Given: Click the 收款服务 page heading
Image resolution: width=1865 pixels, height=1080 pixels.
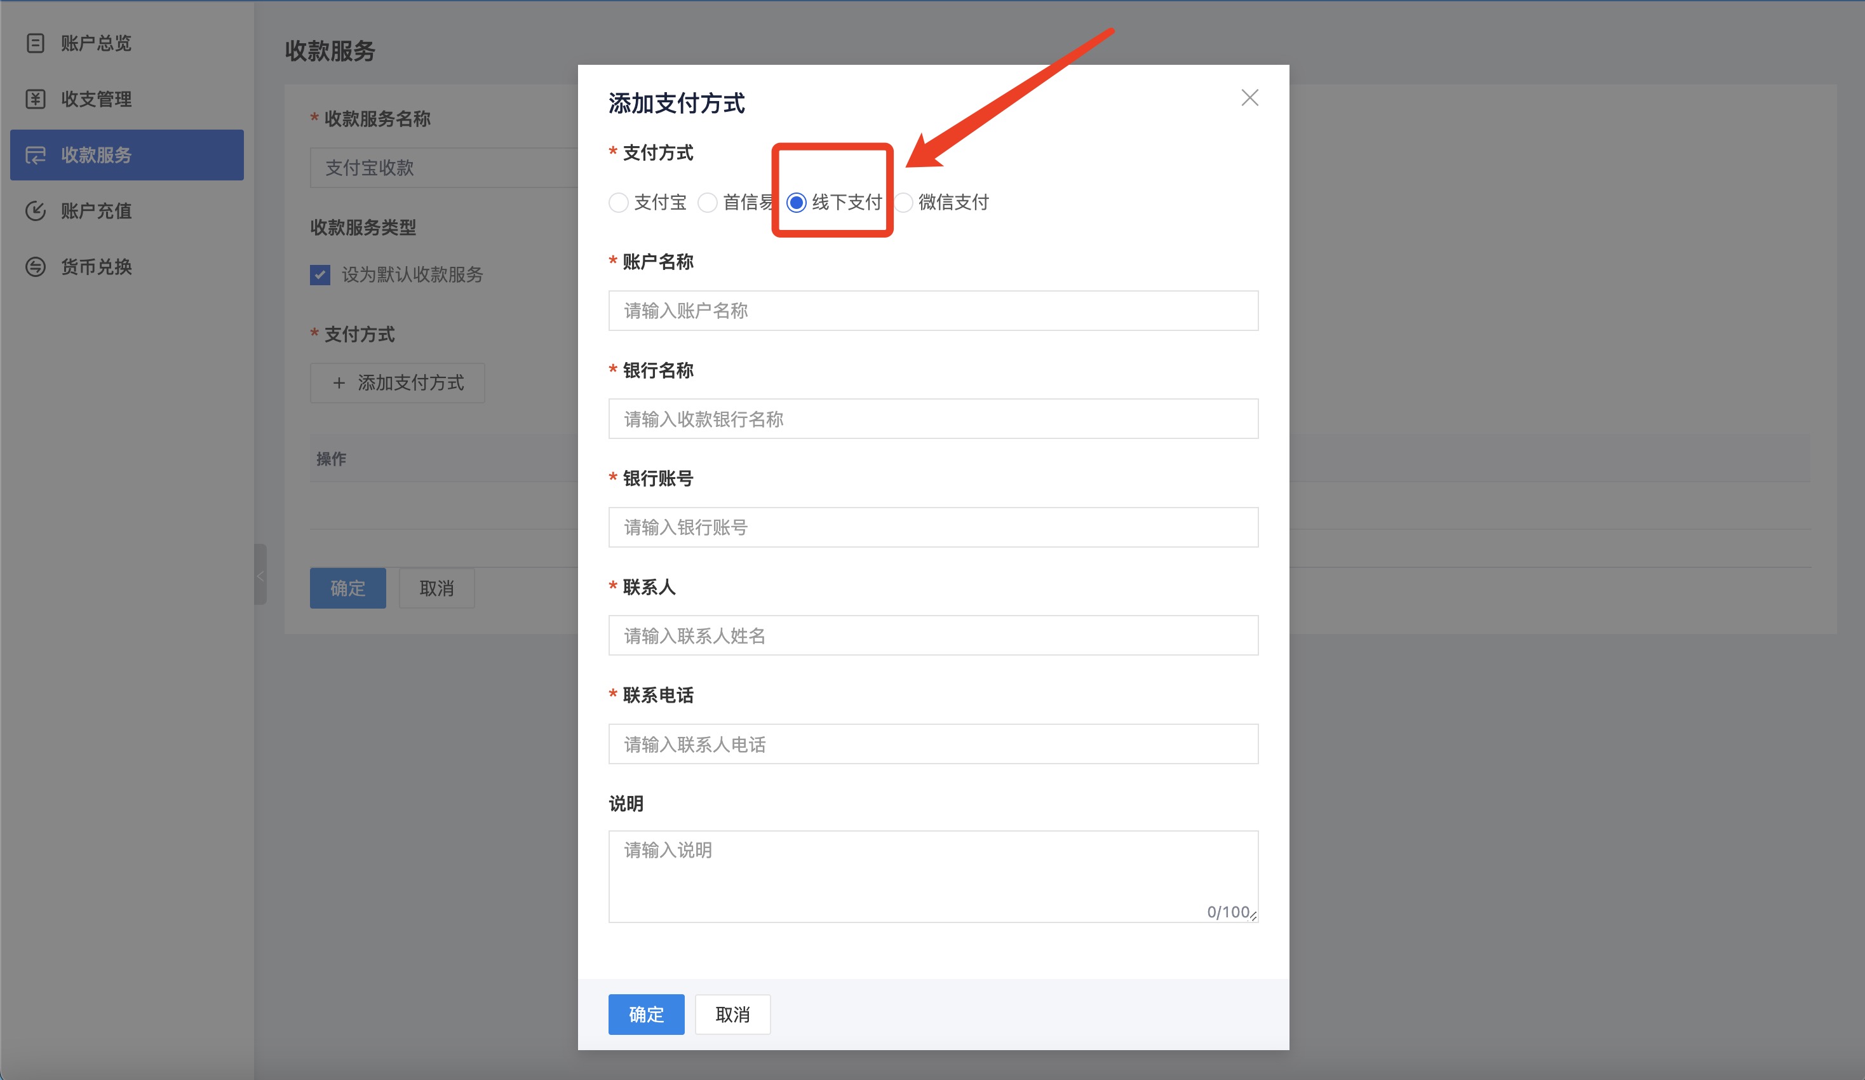Looking at the screenshot, I should click(x=330, y=50).
